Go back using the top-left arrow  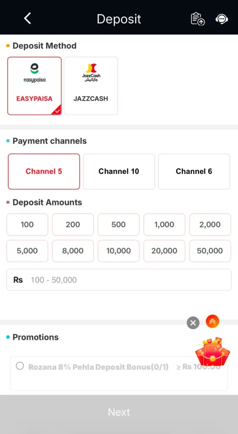28,19
